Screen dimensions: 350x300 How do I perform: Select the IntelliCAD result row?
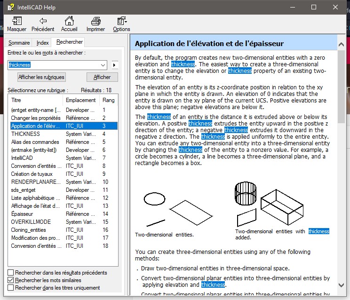click(64, 158)
